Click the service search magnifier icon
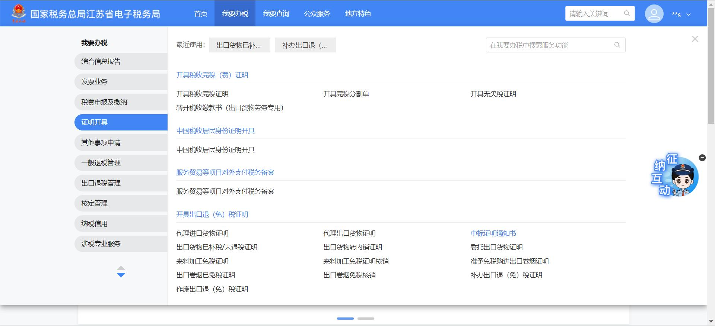The width and height of the screenshot is (715, 326). tap(617, 45)
